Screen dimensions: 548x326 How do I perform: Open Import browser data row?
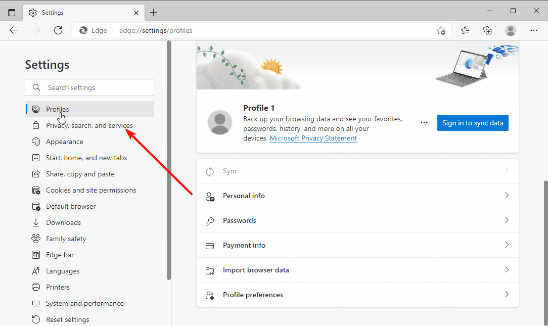click(x=357, y=270)
